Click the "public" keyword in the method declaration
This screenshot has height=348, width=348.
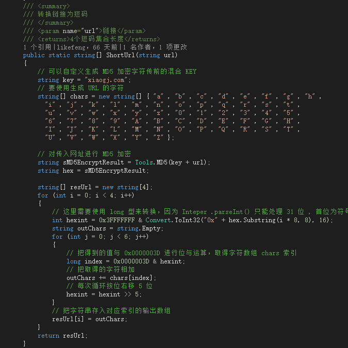[x=34, y=55]
